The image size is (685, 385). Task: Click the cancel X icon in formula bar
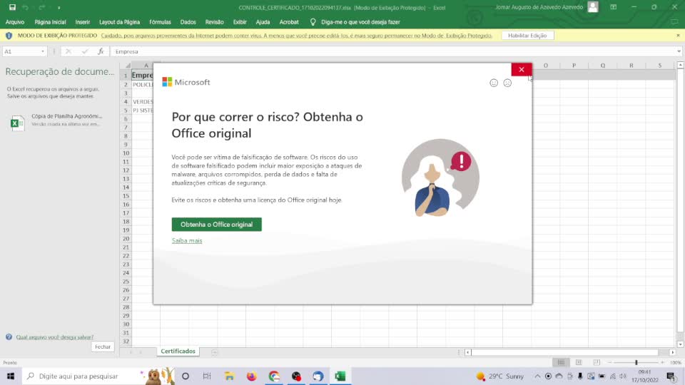coord(68,51)
